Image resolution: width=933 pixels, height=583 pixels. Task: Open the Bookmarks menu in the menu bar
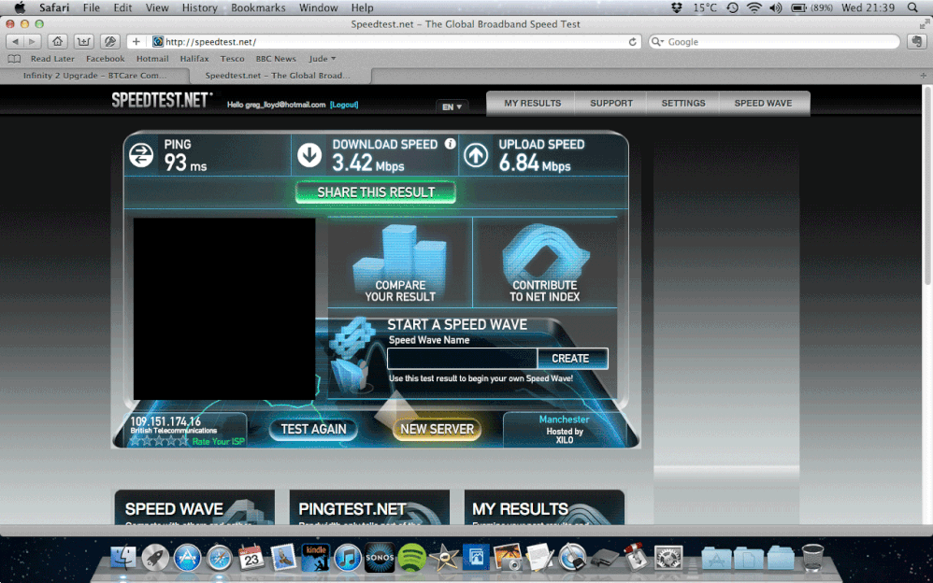tap(258, 7)
